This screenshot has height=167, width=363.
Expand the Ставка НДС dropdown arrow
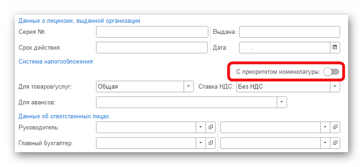pos(335,86)
